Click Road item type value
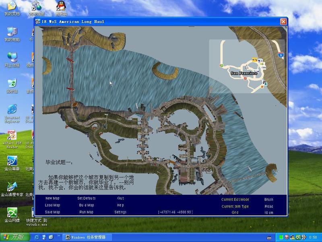The height and width of the screenshot is (242, 322). 269,206
